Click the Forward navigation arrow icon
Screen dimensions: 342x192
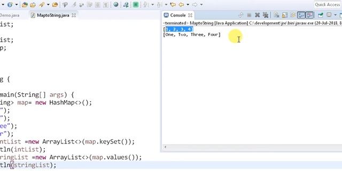195,5
